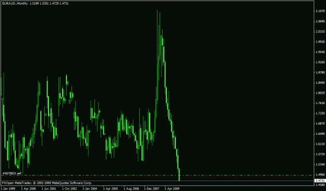
Task: Click the 1 Apr 2000 date label
Action: click(29, 189)
